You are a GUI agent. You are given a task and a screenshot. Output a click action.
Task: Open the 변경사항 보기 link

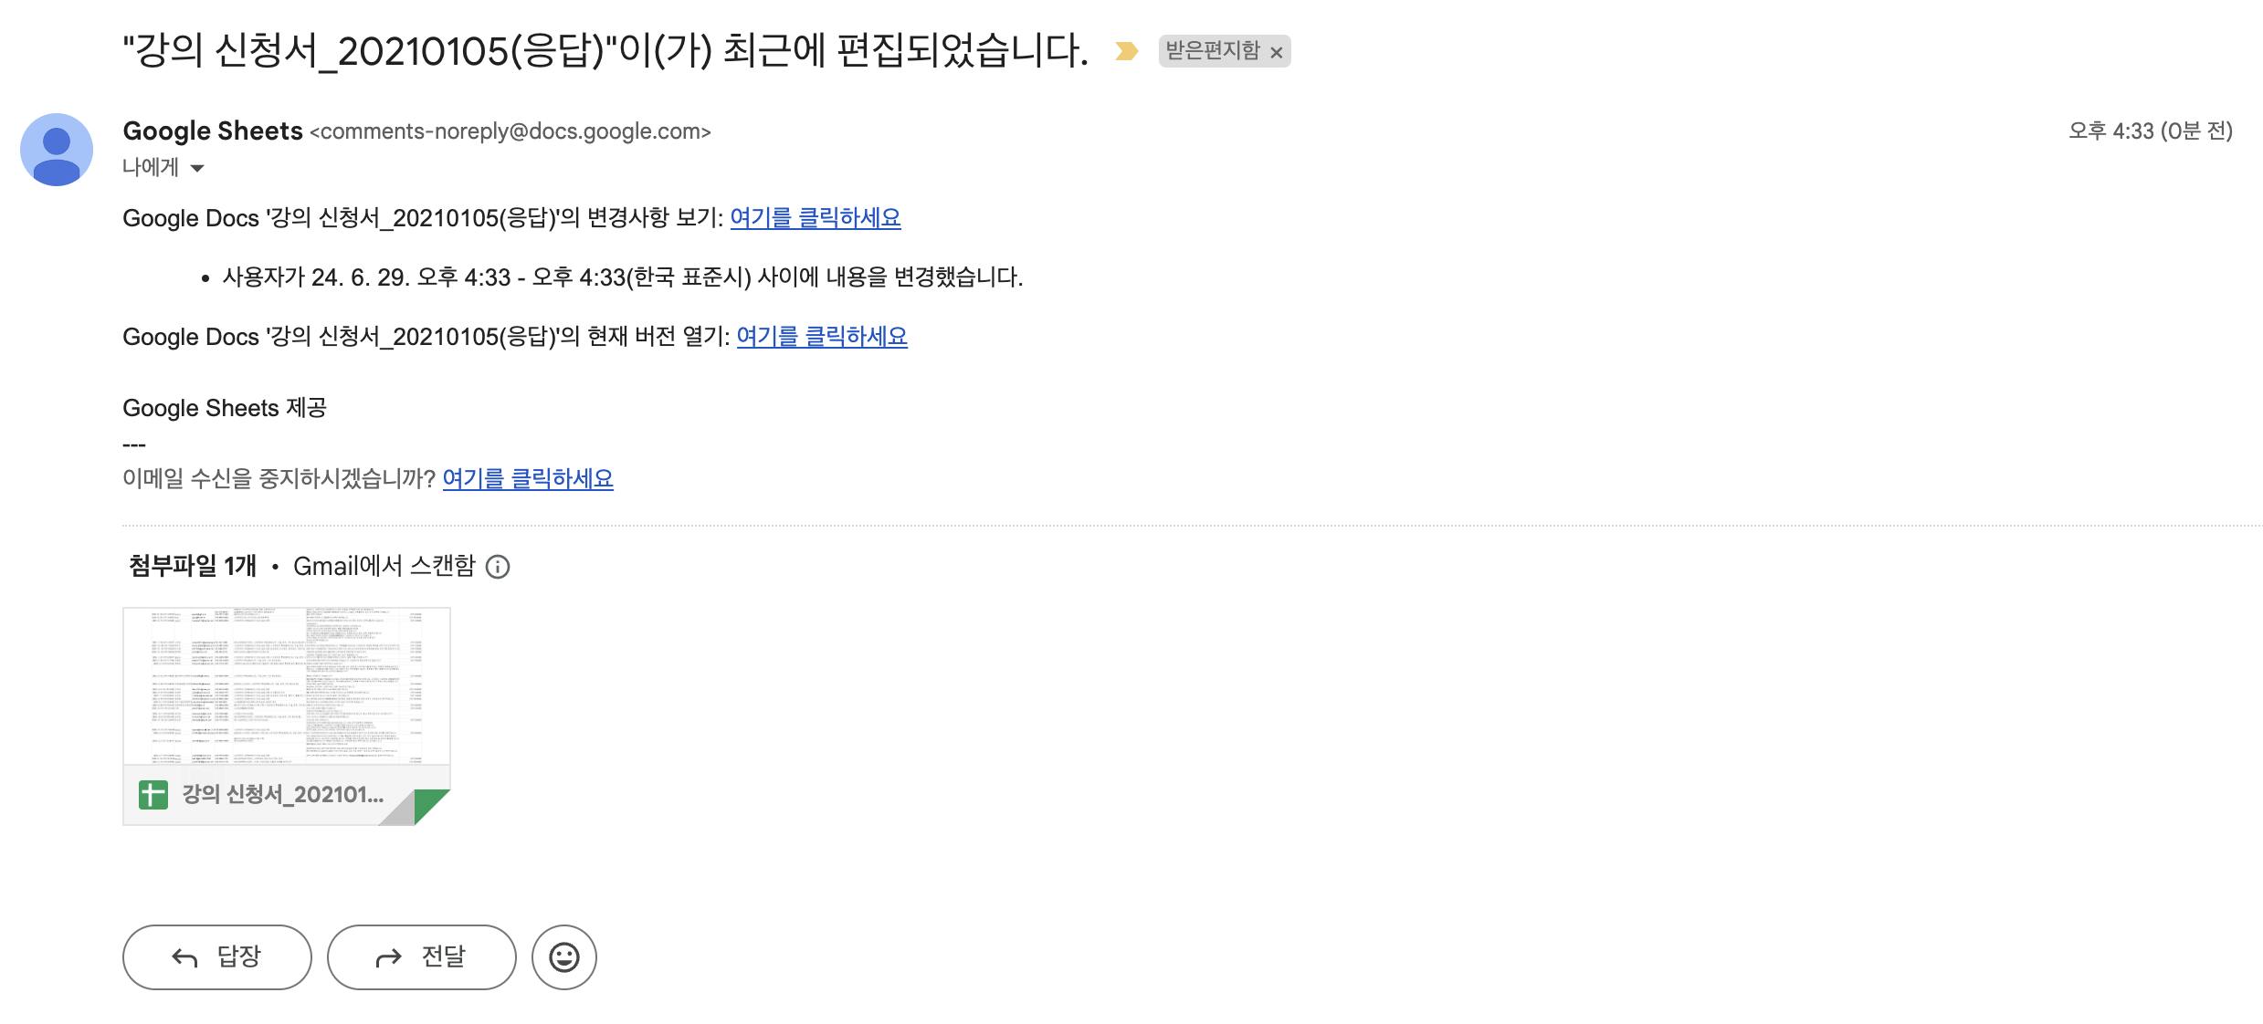[x=815, y=218]
